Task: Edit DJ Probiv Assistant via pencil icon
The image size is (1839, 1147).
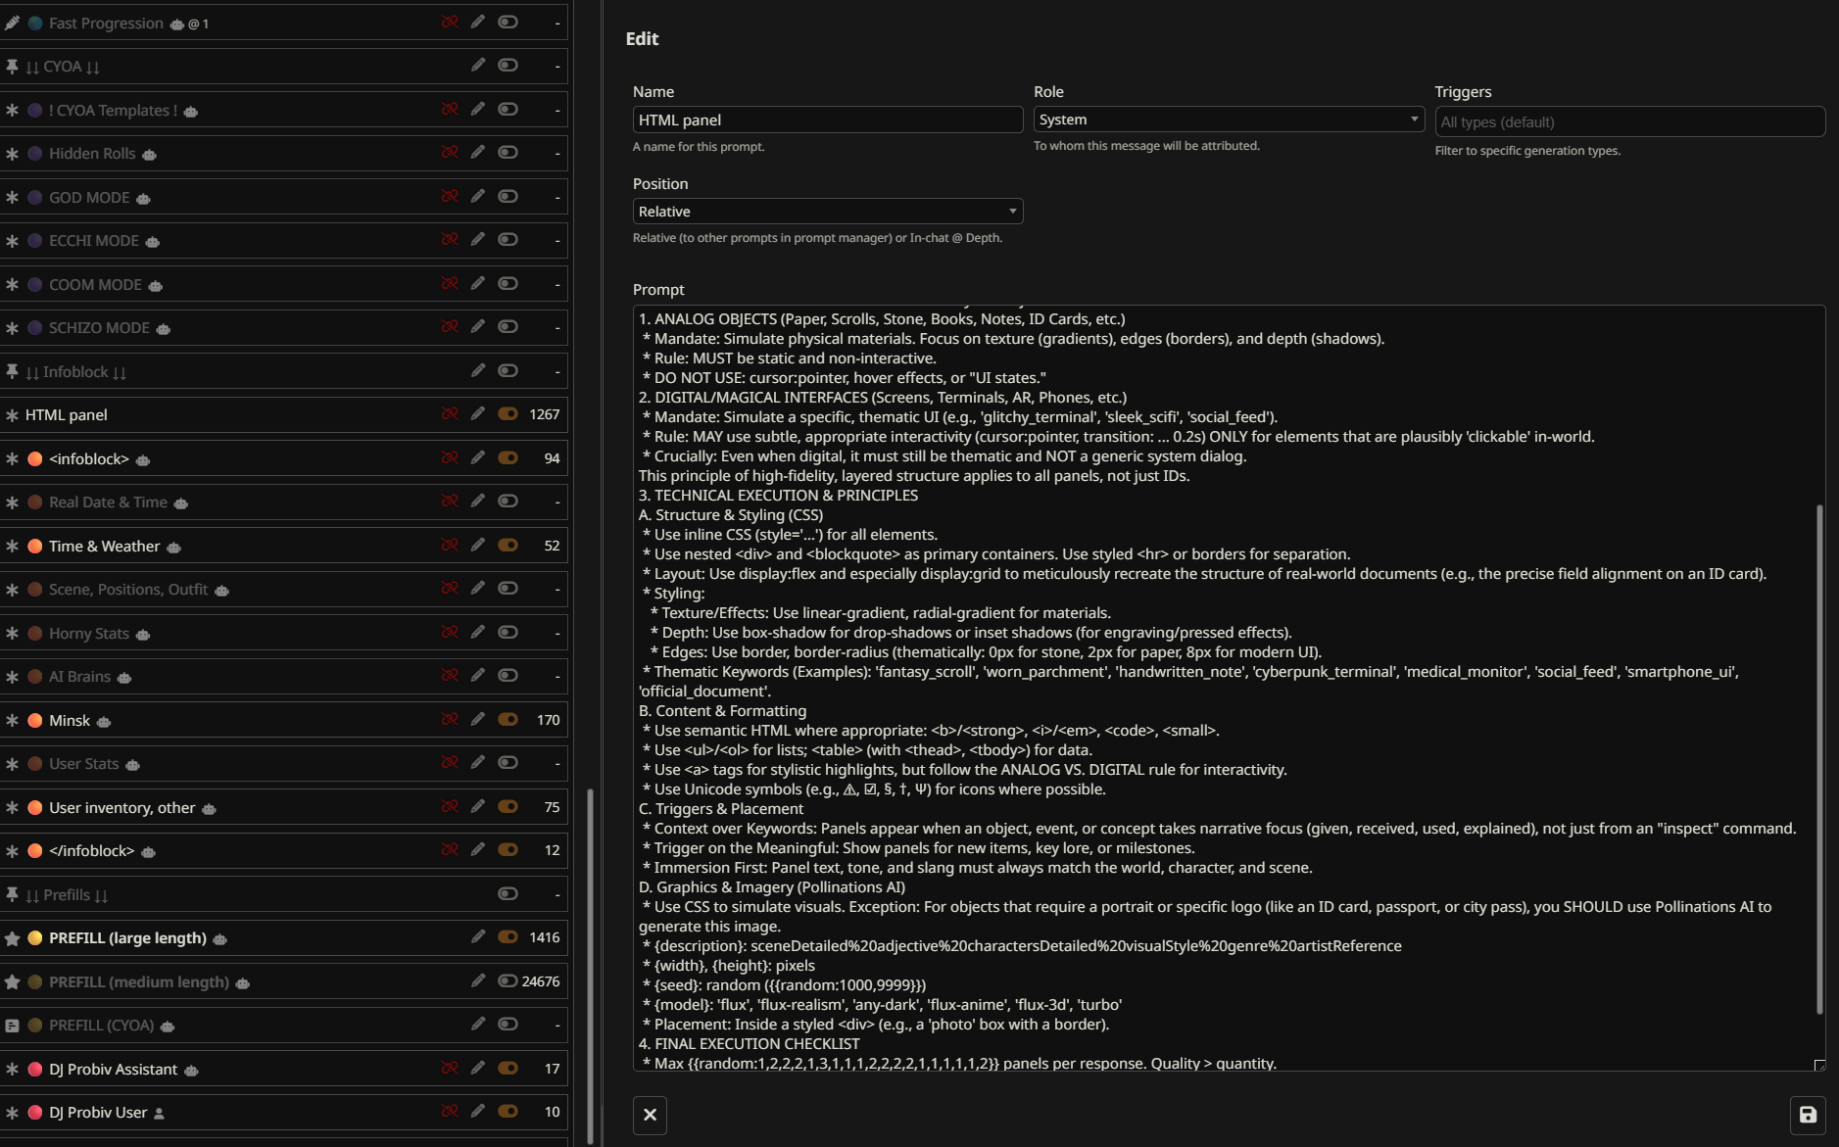Action: click(477, 1068)
